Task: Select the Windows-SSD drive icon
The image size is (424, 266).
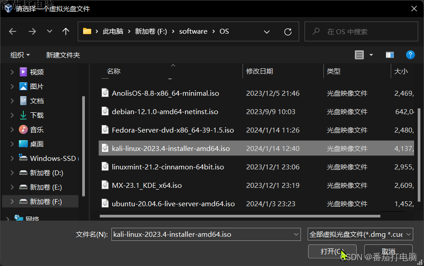Action: point(23,158)
